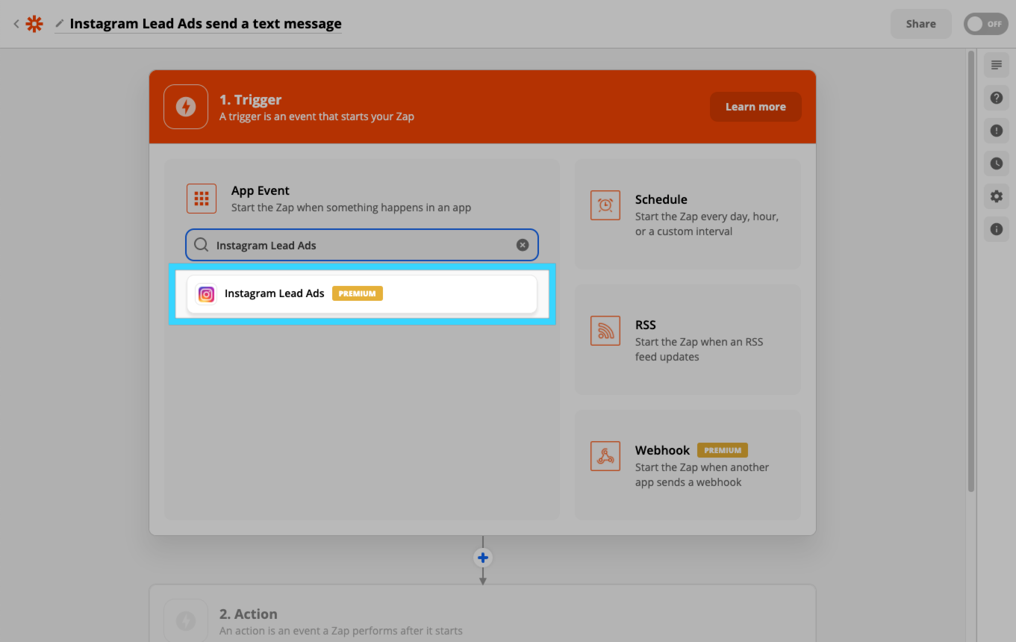Choose the RSS trigger option
This screenshot has width=1016, height=642.
click(x=688, y=340)
